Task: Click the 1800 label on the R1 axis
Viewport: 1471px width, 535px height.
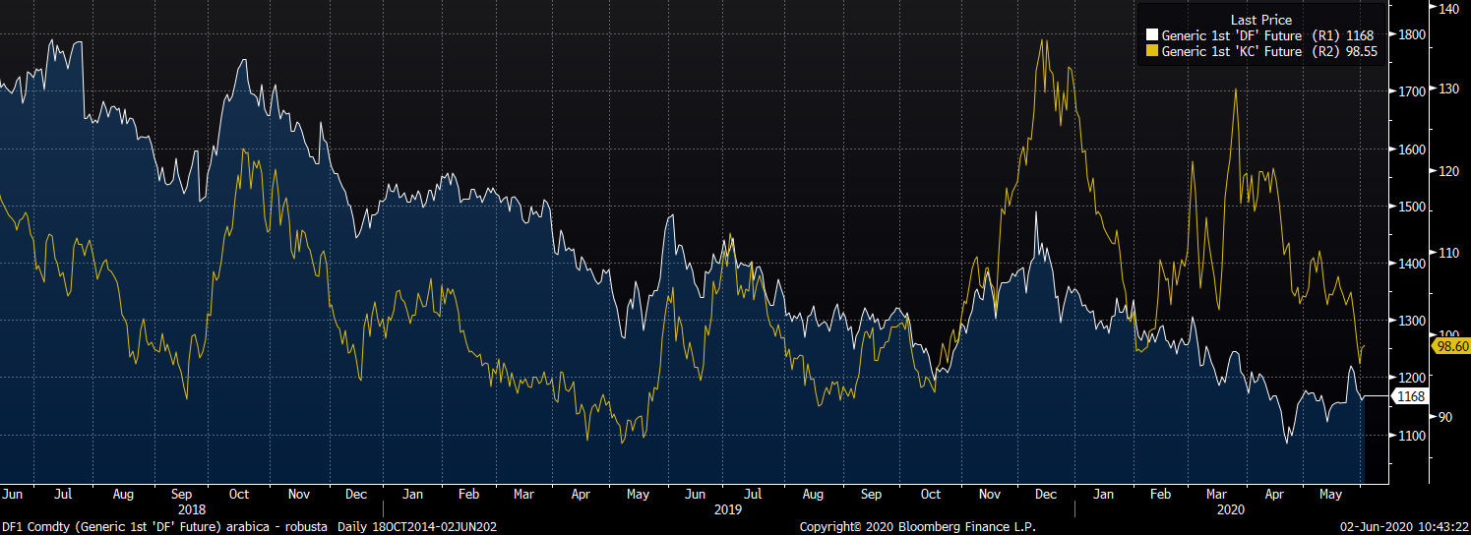Action: click(1412, 34)
